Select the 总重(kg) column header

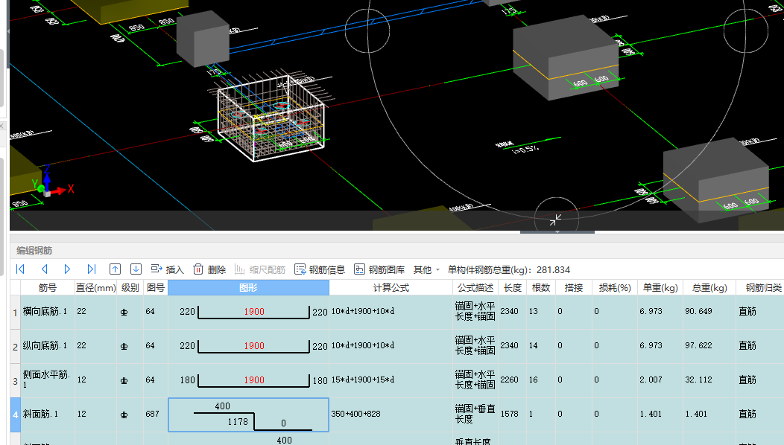709,288
